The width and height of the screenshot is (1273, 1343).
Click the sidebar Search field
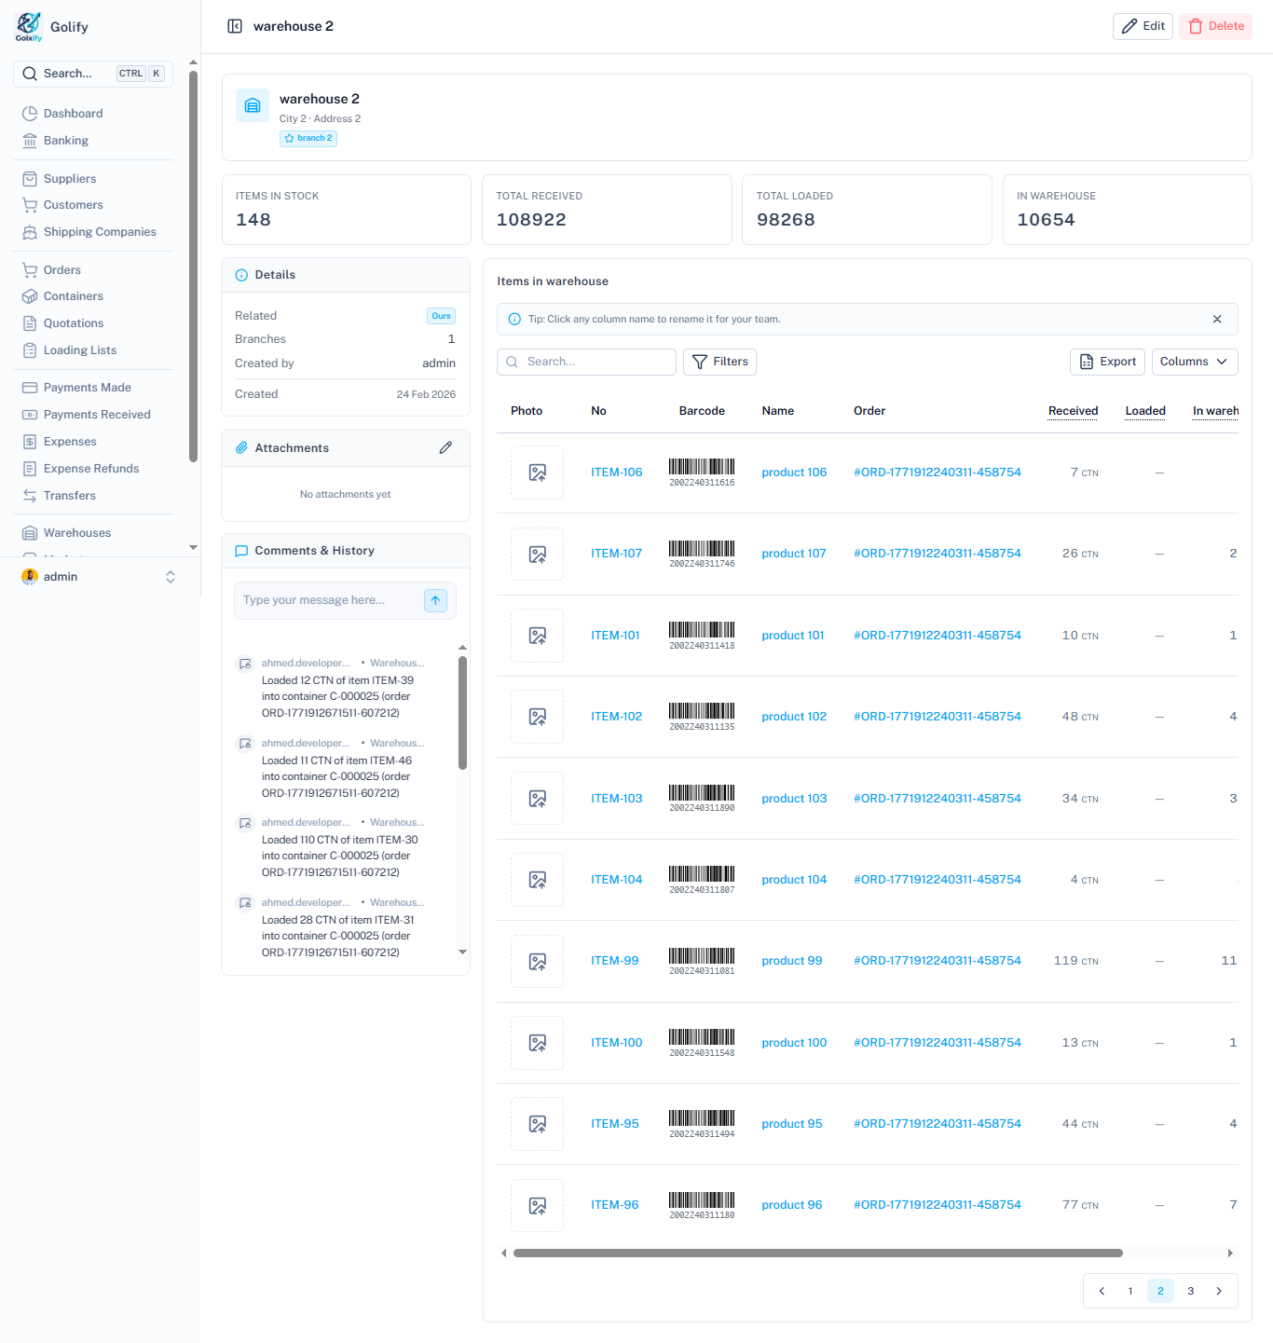93,74
